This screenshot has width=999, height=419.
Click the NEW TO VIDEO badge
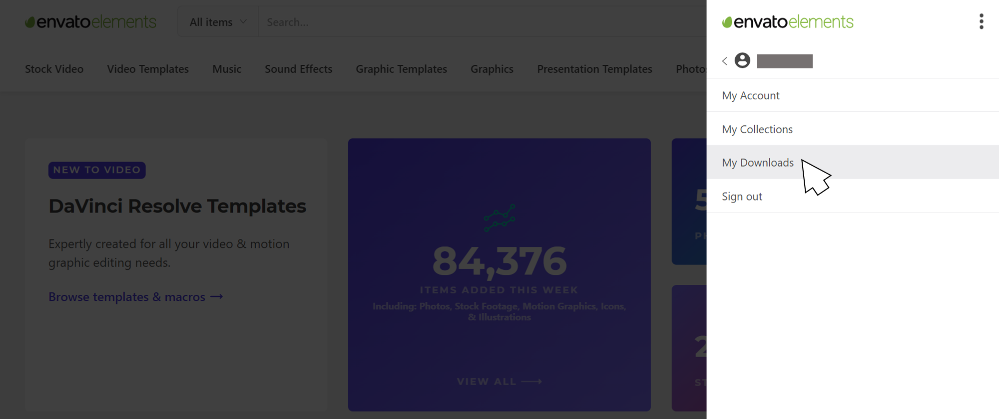click(97, 170)
